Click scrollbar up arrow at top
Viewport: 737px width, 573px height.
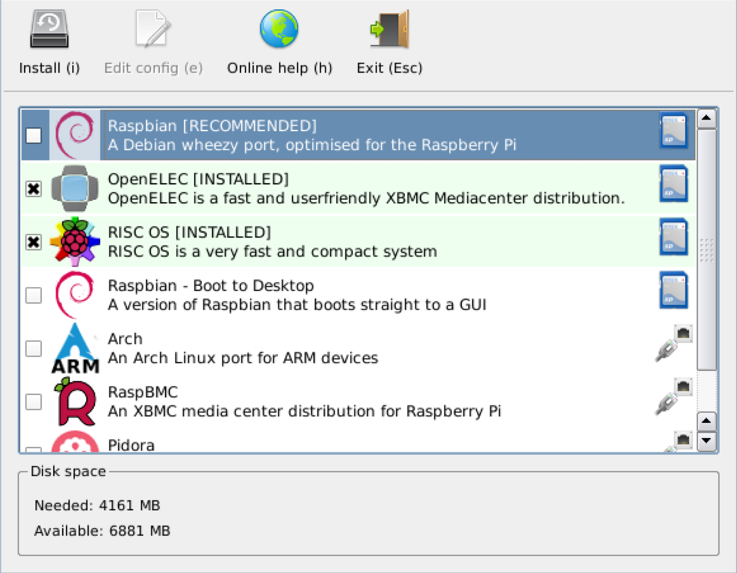tap(706, 118)
